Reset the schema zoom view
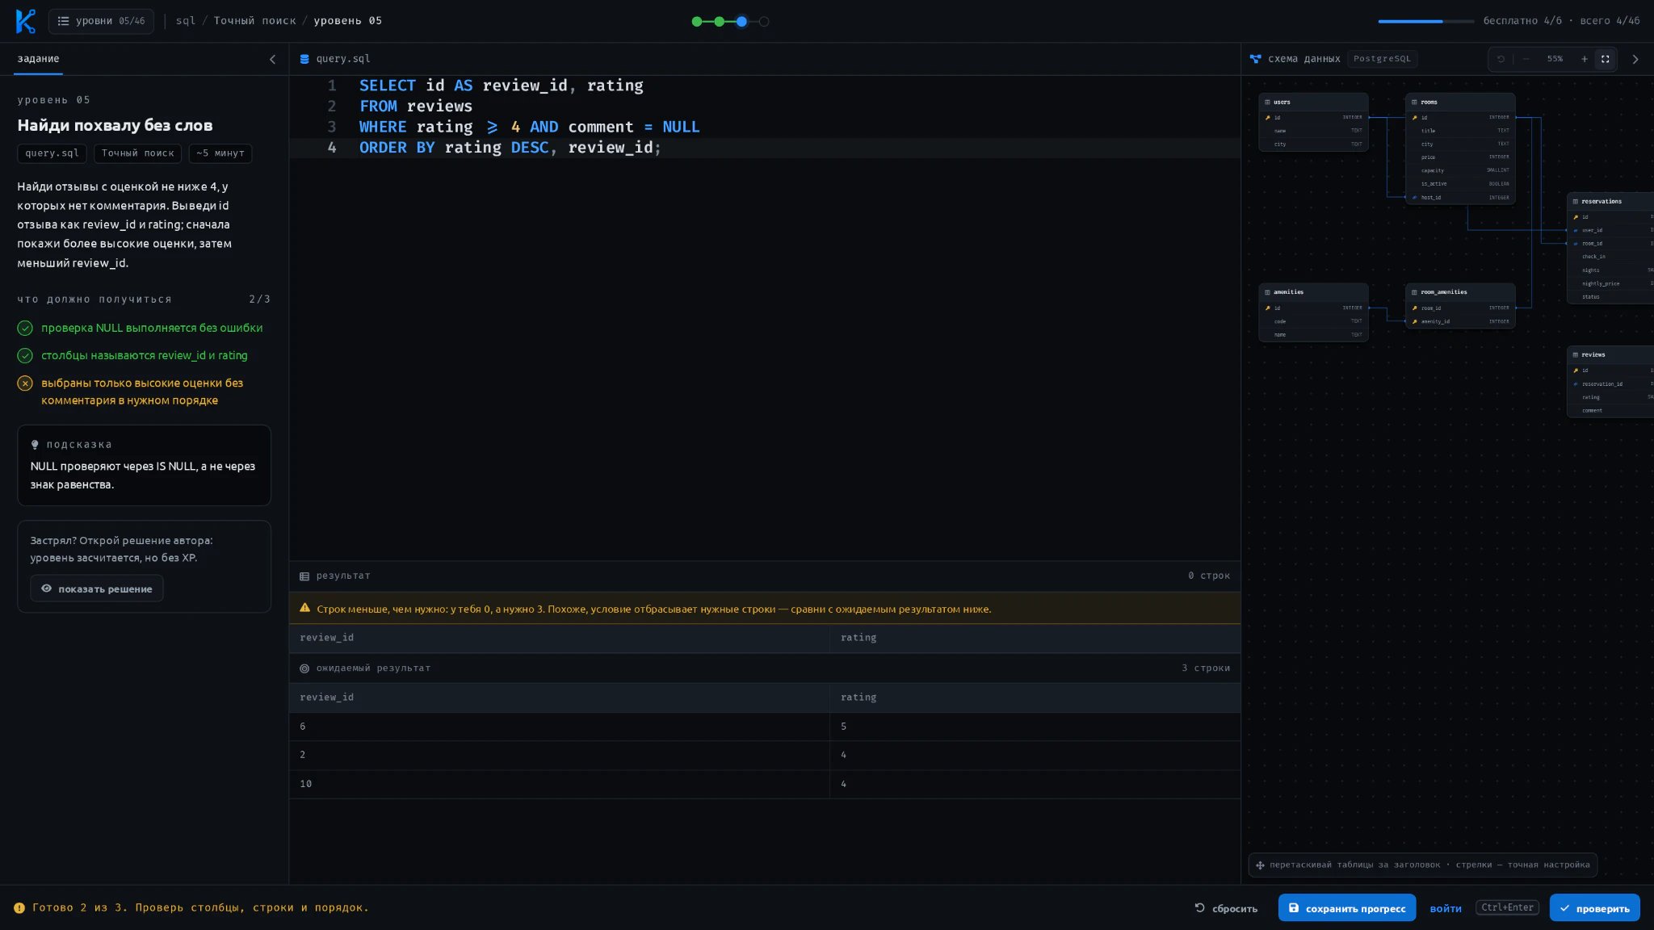 1501,59
